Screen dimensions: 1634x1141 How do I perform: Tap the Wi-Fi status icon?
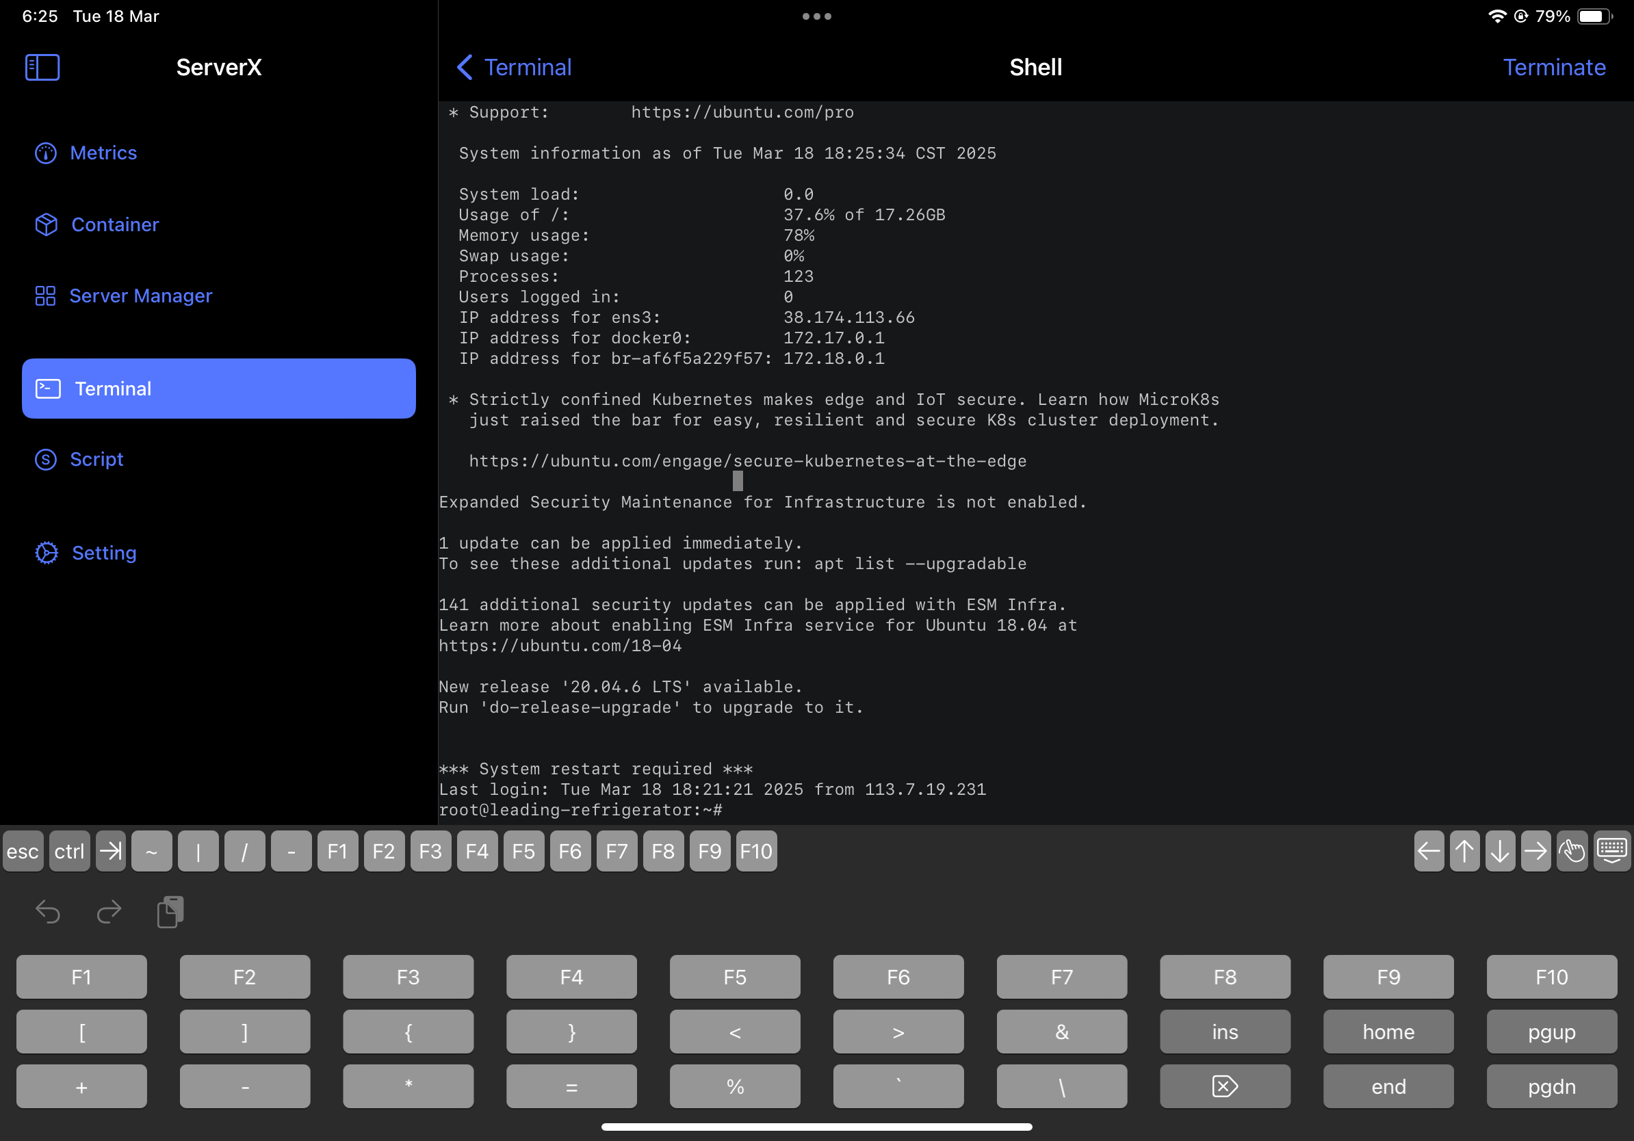pyautogui.click(x=1497, y=16)
